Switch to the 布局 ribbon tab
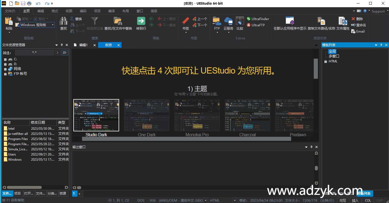Viewport: 389px width, 203px height. (125, 11)
